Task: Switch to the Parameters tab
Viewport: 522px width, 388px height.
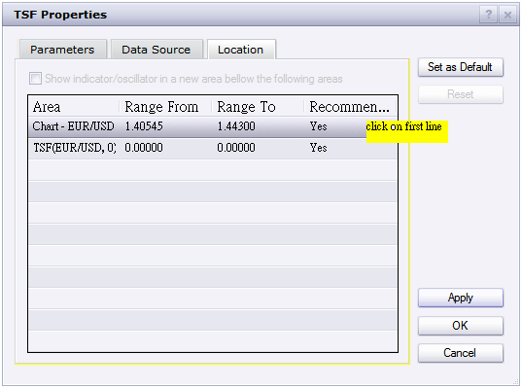Action: (x=63, y=50)
